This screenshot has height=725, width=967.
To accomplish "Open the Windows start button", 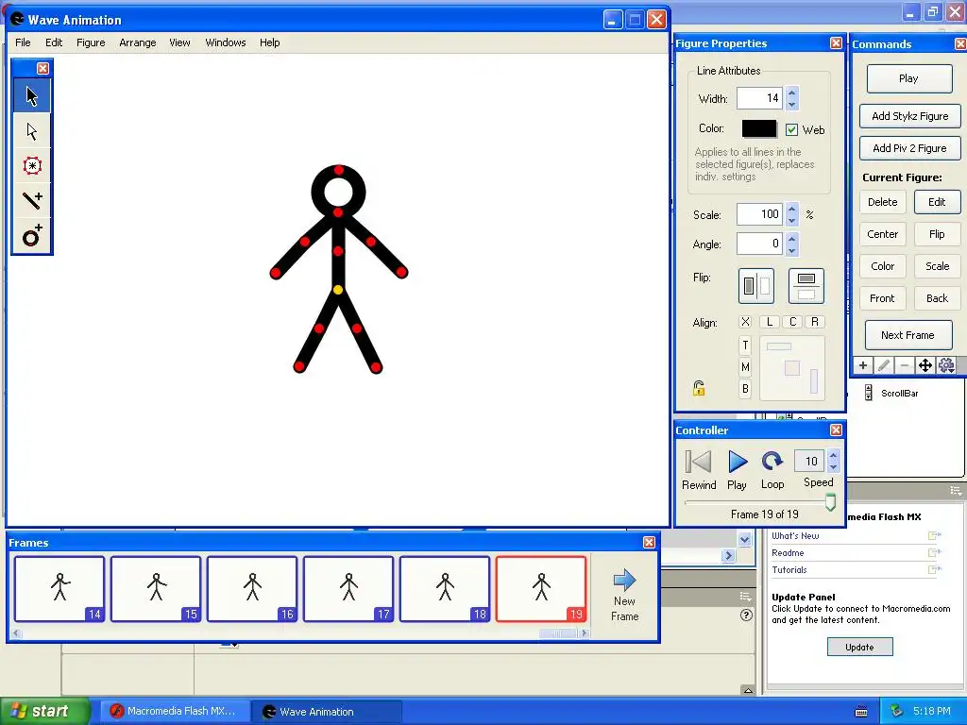I will pyautogui.click(x=44, y=712).
